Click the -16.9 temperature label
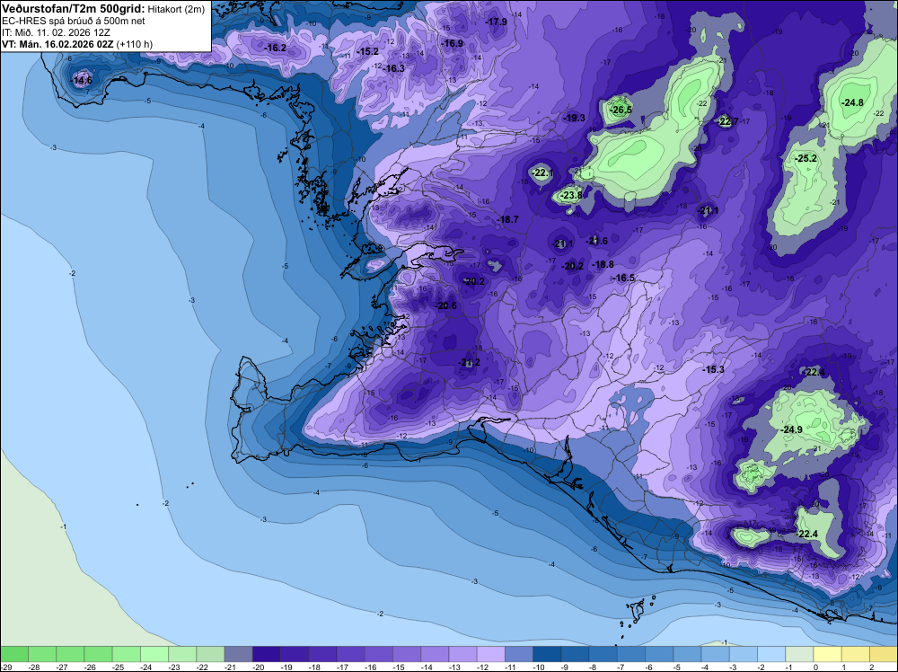The image size is (898, 672). click(x=452, y=43)
